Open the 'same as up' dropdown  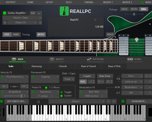tap(132, 82)
